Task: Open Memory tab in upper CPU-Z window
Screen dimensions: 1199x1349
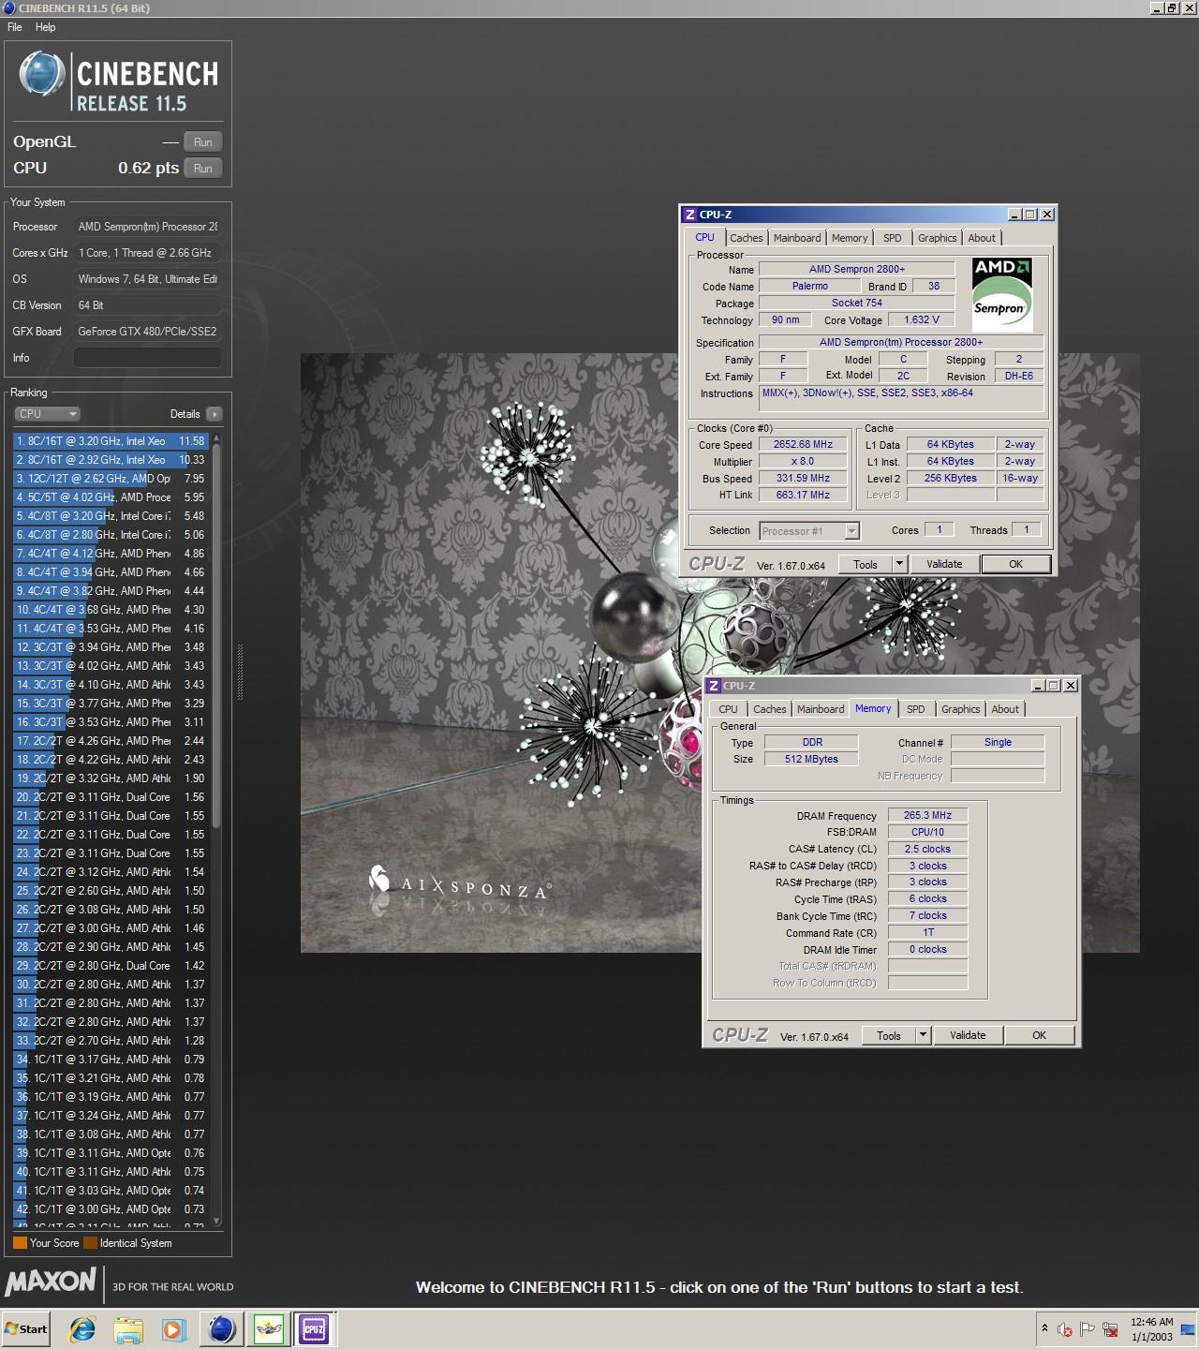Action: pyautogui.click(x=850, y=238)
